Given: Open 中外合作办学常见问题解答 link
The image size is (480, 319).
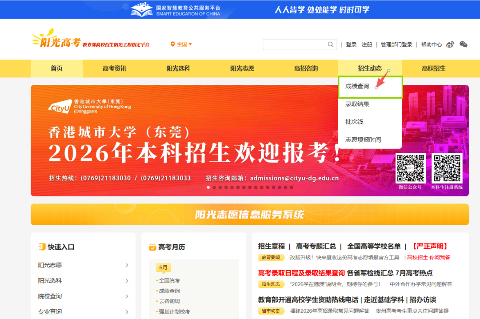Looking at the screenshot, I should [x=421, y=284].
